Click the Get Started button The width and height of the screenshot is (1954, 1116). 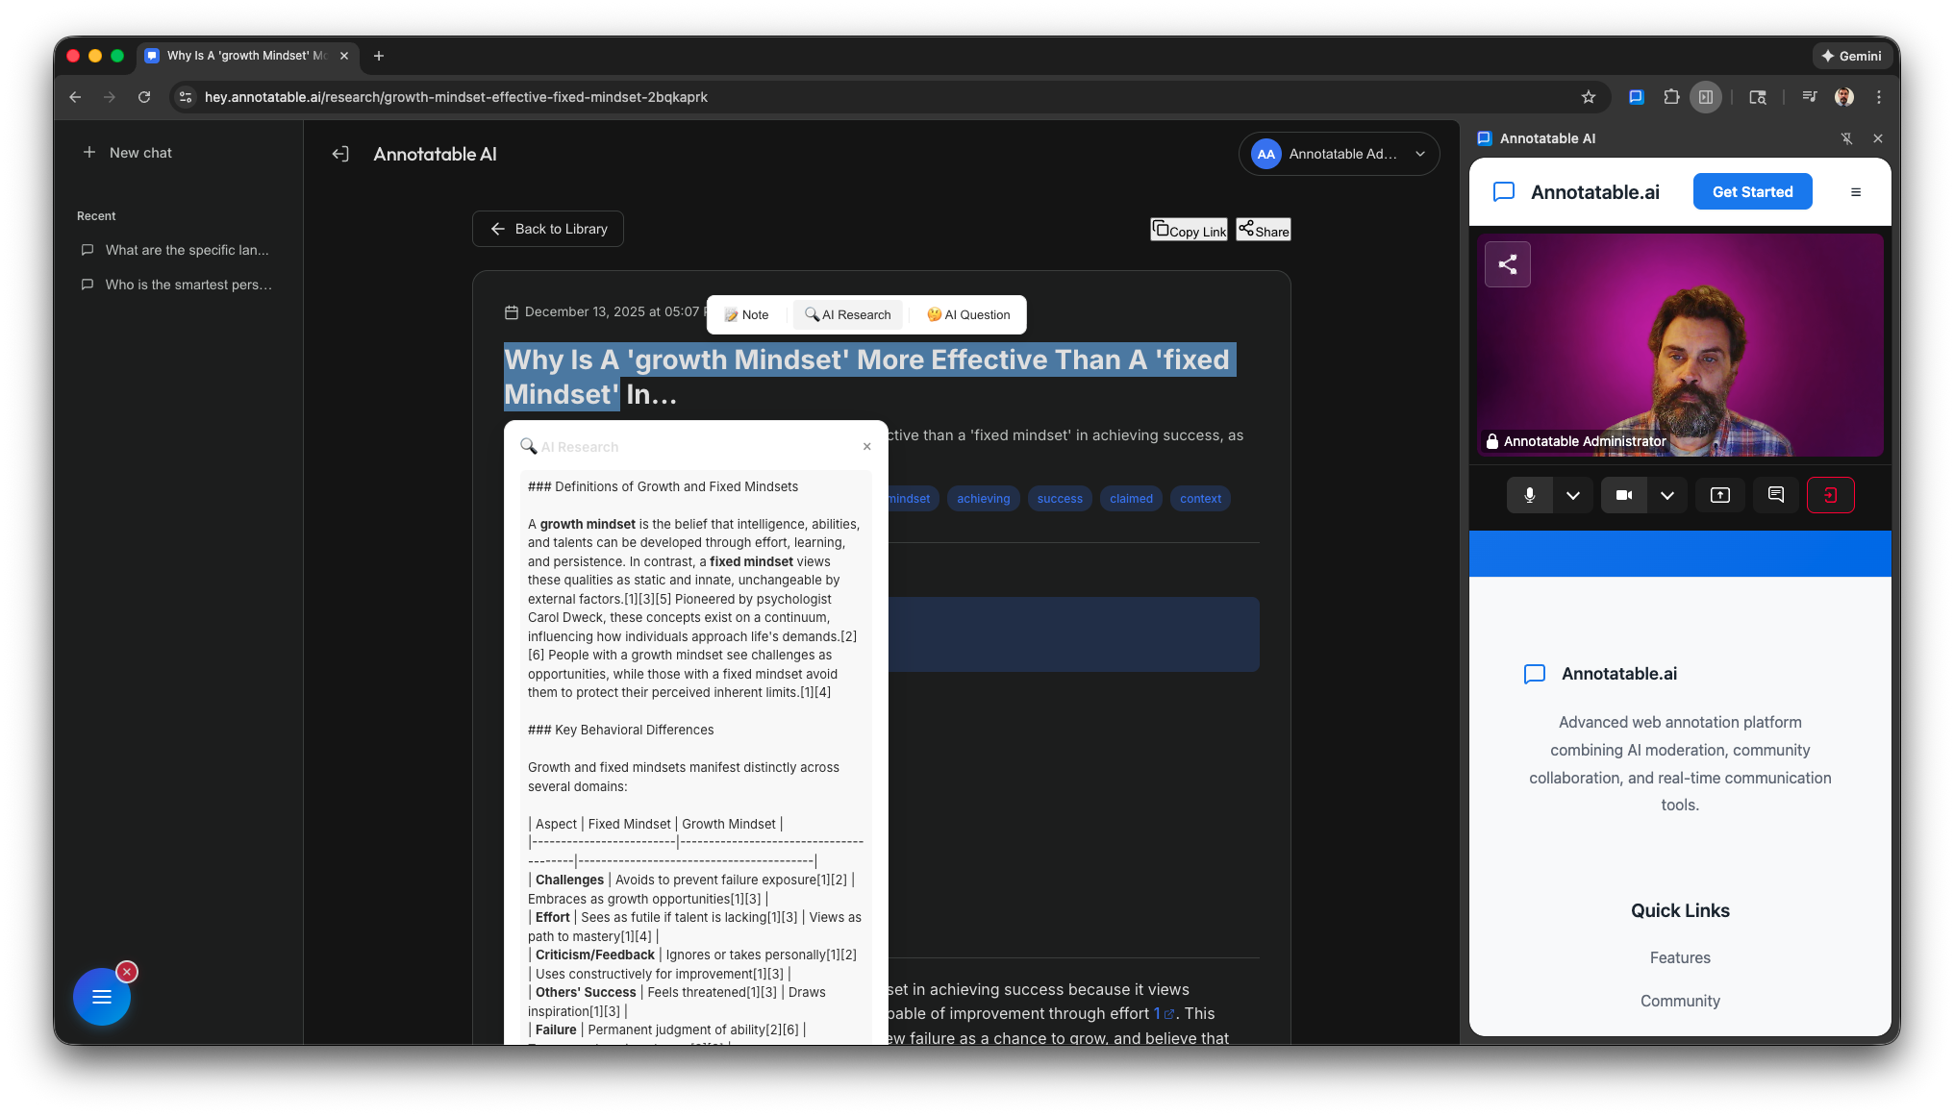pyautogui.click(x=1752, y=191)
